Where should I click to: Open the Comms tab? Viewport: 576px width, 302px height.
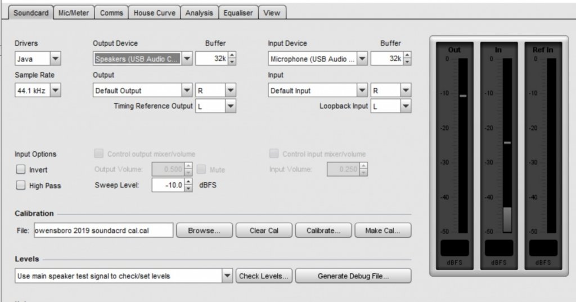[111, 13]
